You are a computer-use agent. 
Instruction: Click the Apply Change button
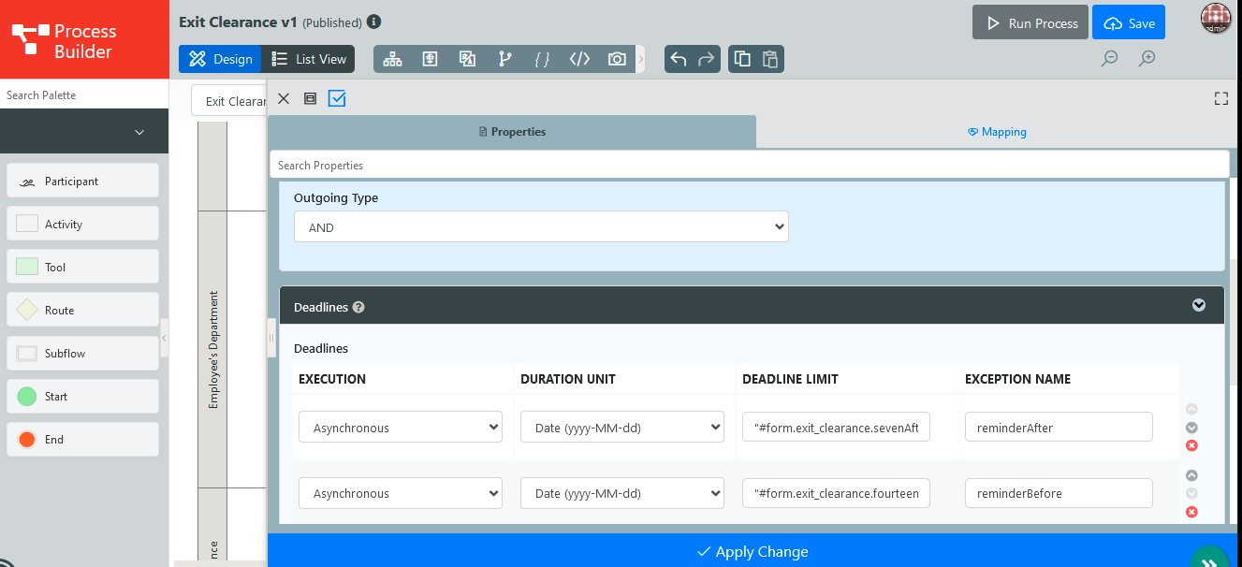click(x=753, y=551)
